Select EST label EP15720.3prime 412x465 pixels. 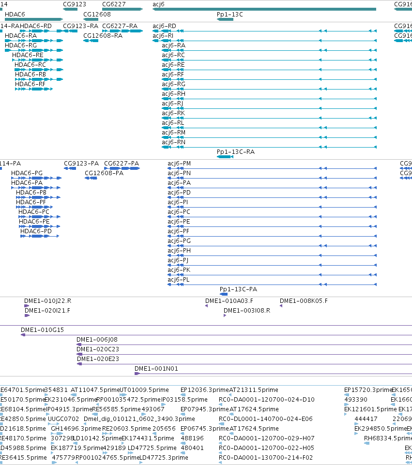coord(368,390)
